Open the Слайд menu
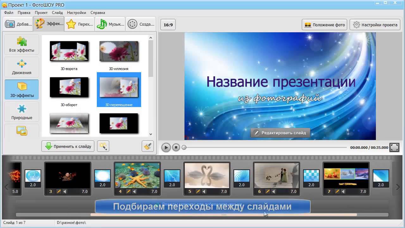The image size is (405, 228). click(57, 13)
